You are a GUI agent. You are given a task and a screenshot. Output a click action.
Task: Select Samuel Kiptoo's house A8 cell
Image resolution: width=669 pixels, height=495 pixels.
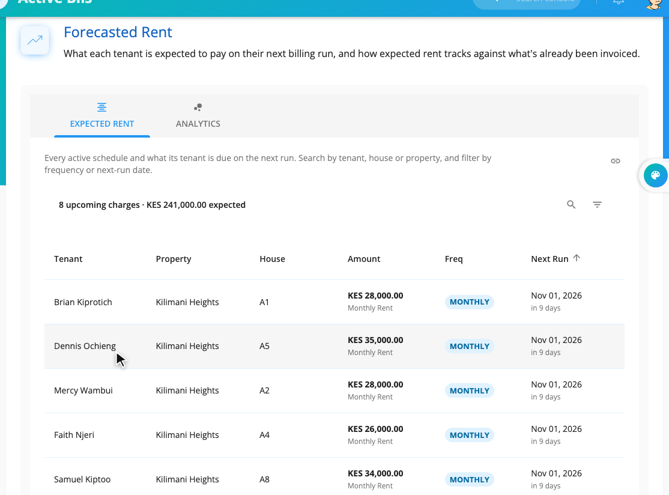[264, 479]
